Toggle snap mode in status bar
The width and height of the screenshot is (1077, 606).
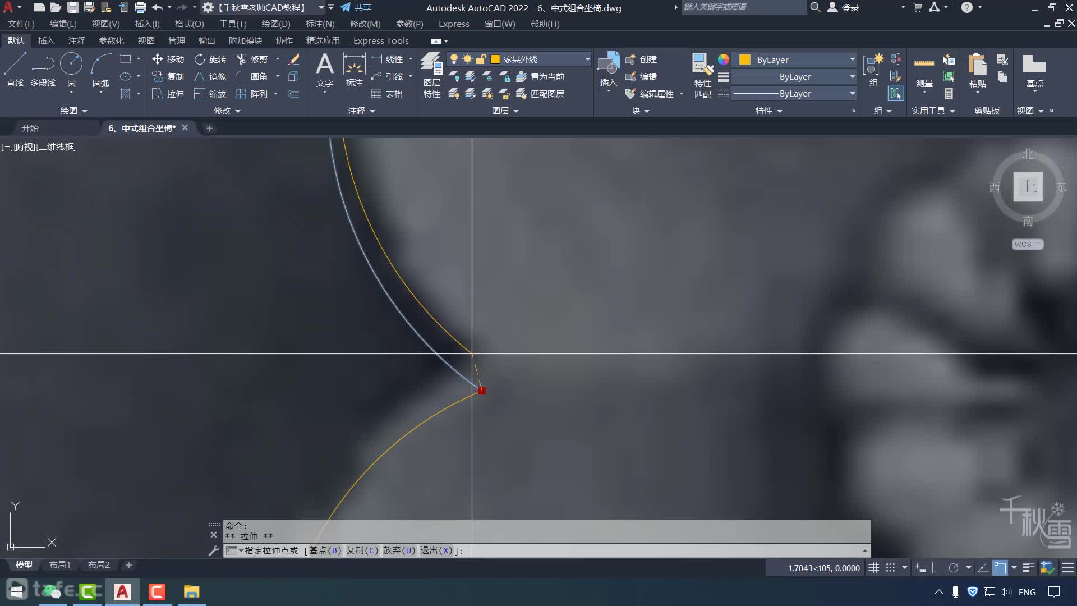pos(890,568)
